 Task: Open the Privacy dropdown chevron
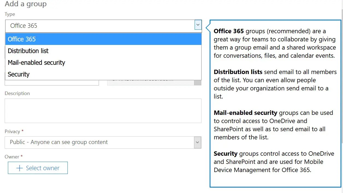[x=198, y=142]
